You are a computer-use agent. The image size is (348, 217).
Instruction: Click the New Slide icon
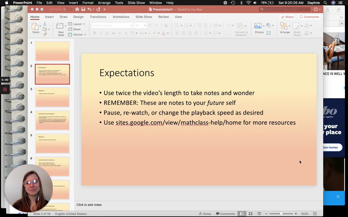point(60,26)
